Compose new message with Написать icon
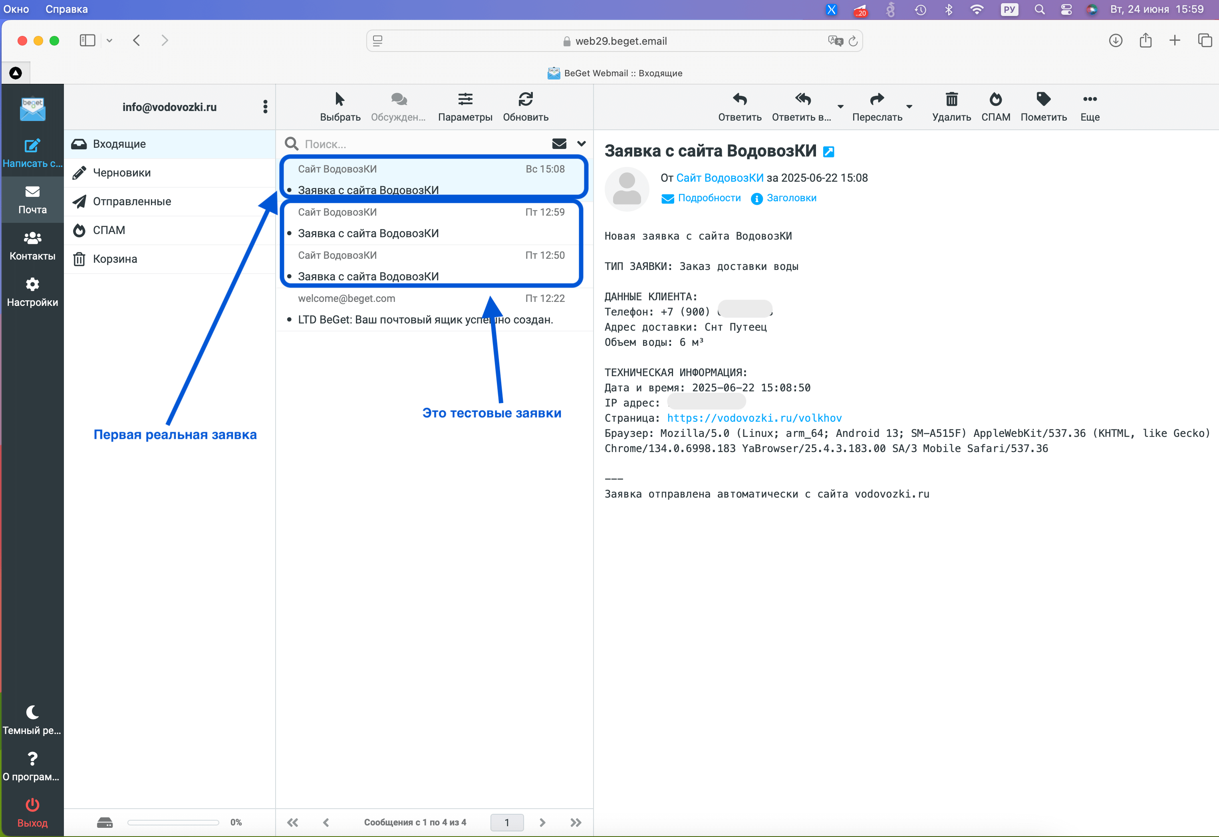The image size is (1219, 837). pyautogui.click(x=32, y=146)
